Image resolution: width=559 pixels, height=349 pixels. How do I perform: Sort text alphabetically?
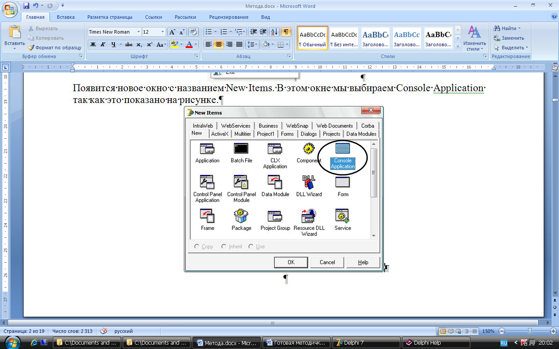tap(274, 32)
